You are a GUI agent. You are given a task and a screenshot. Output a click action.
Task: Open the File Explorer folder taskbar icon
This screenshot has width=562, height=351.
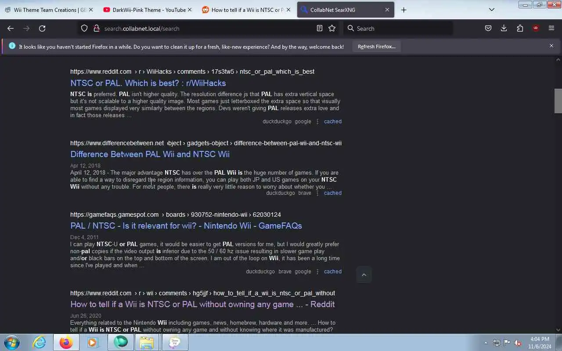(x=147, y=342)
